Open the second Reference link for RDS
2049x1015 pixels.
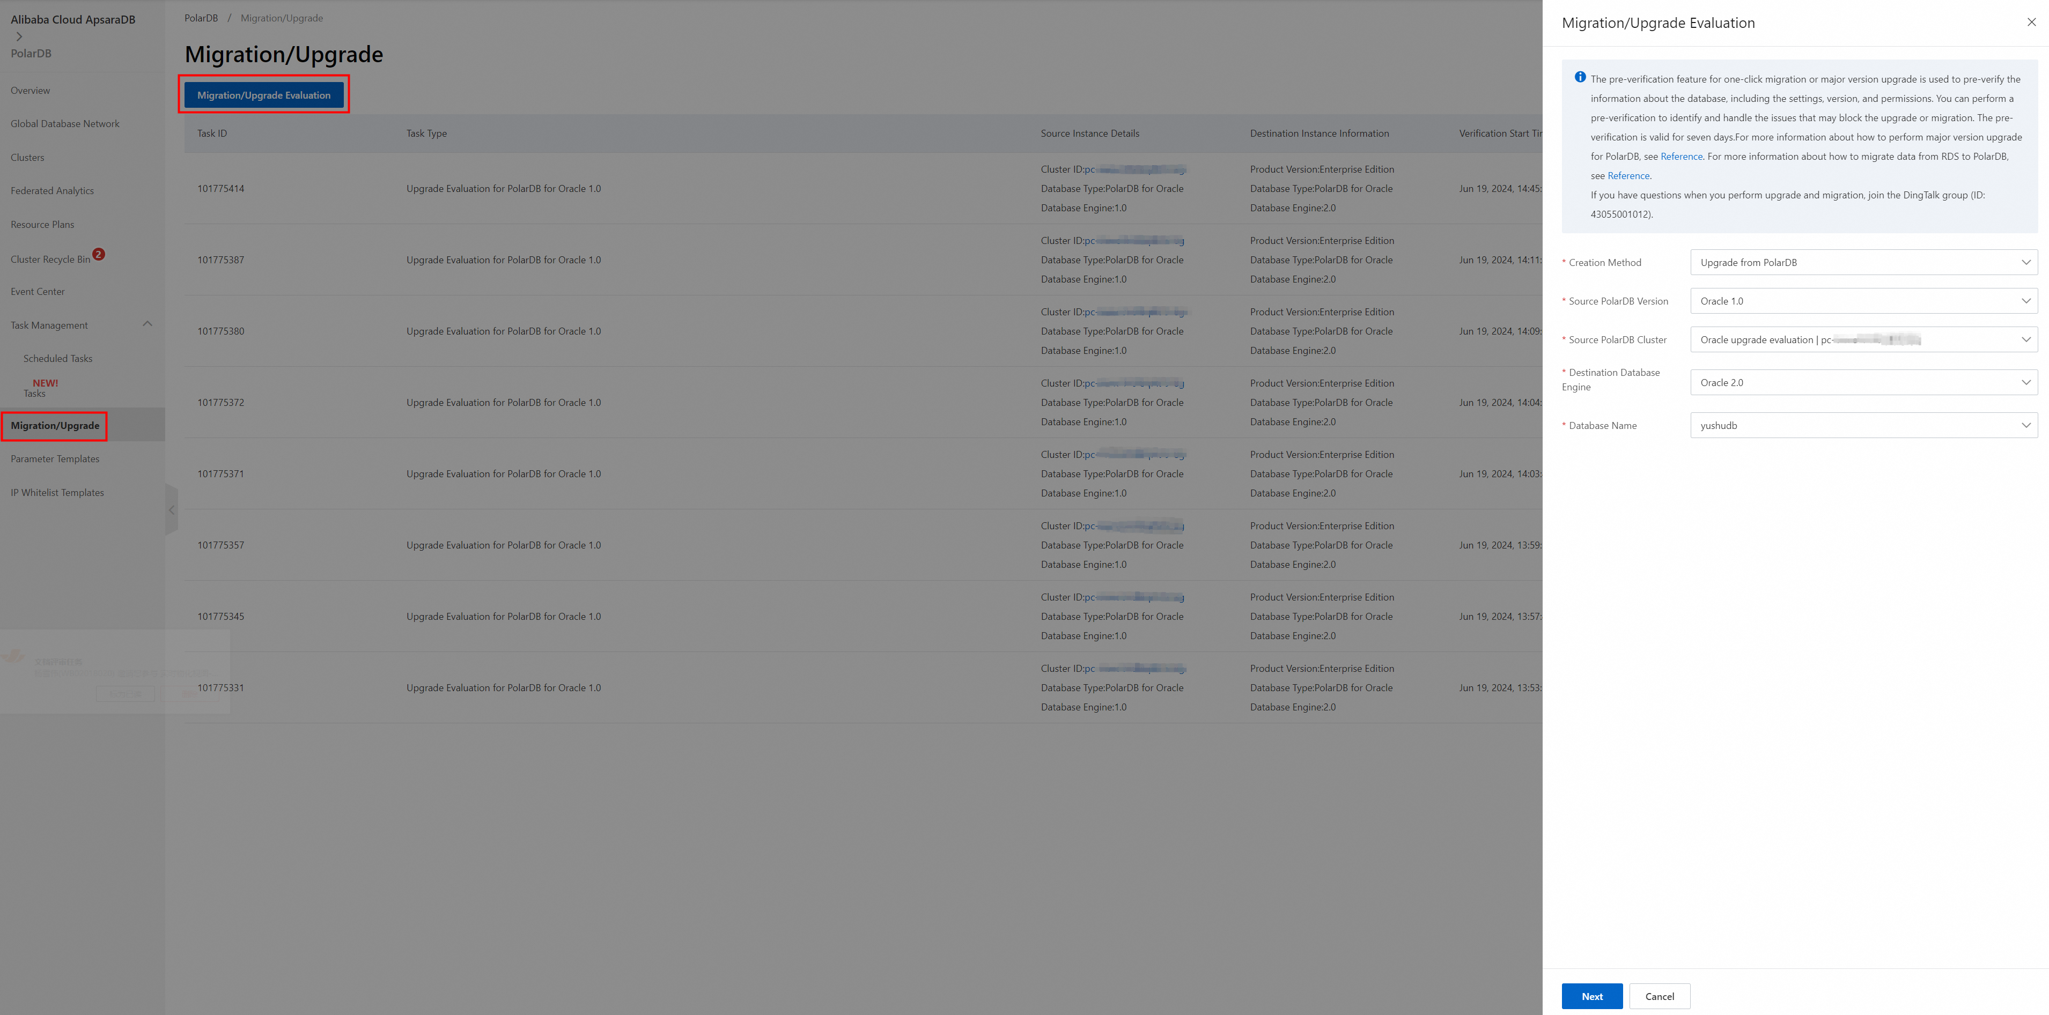click(x=1628, y=176)
